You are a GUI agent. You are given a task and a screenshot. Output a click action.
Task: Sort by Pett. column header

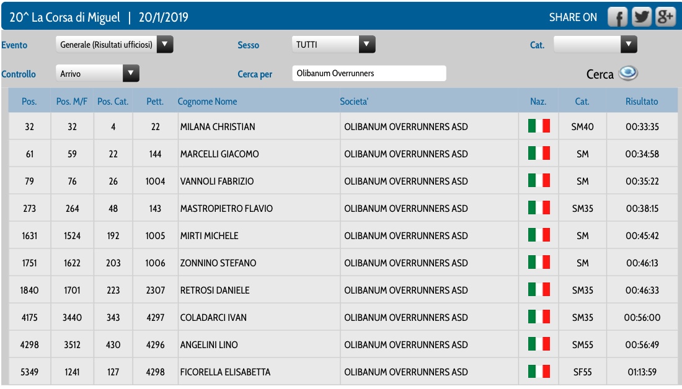click(155, 101)
